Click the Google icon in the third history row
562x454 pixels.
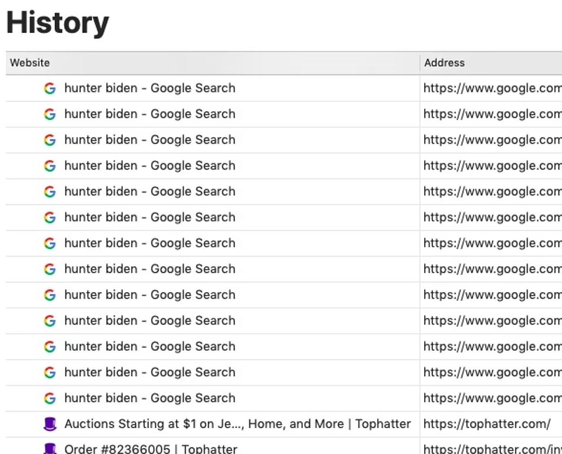click(x=50, y=140)
